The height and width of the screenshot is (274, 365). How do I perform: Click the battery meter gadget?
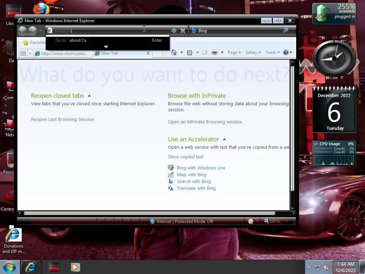(x=334, y=13)
